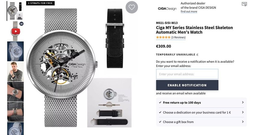Viewport: 271px width, 135px height.
Task: Open the (3 Reviews) link
Action: pyautogui.click(x=178, y=38)
